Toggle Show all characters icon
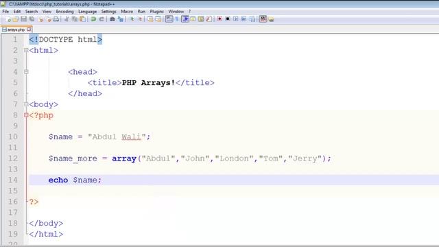 coord(177,19)
